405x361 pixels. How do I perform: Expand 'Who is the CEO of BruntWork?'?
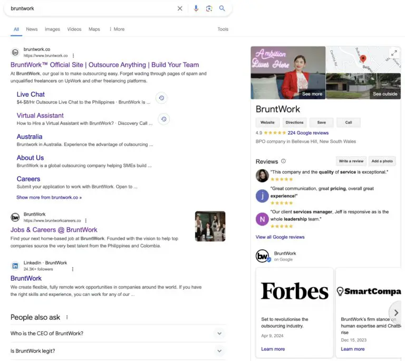point(118,334)
